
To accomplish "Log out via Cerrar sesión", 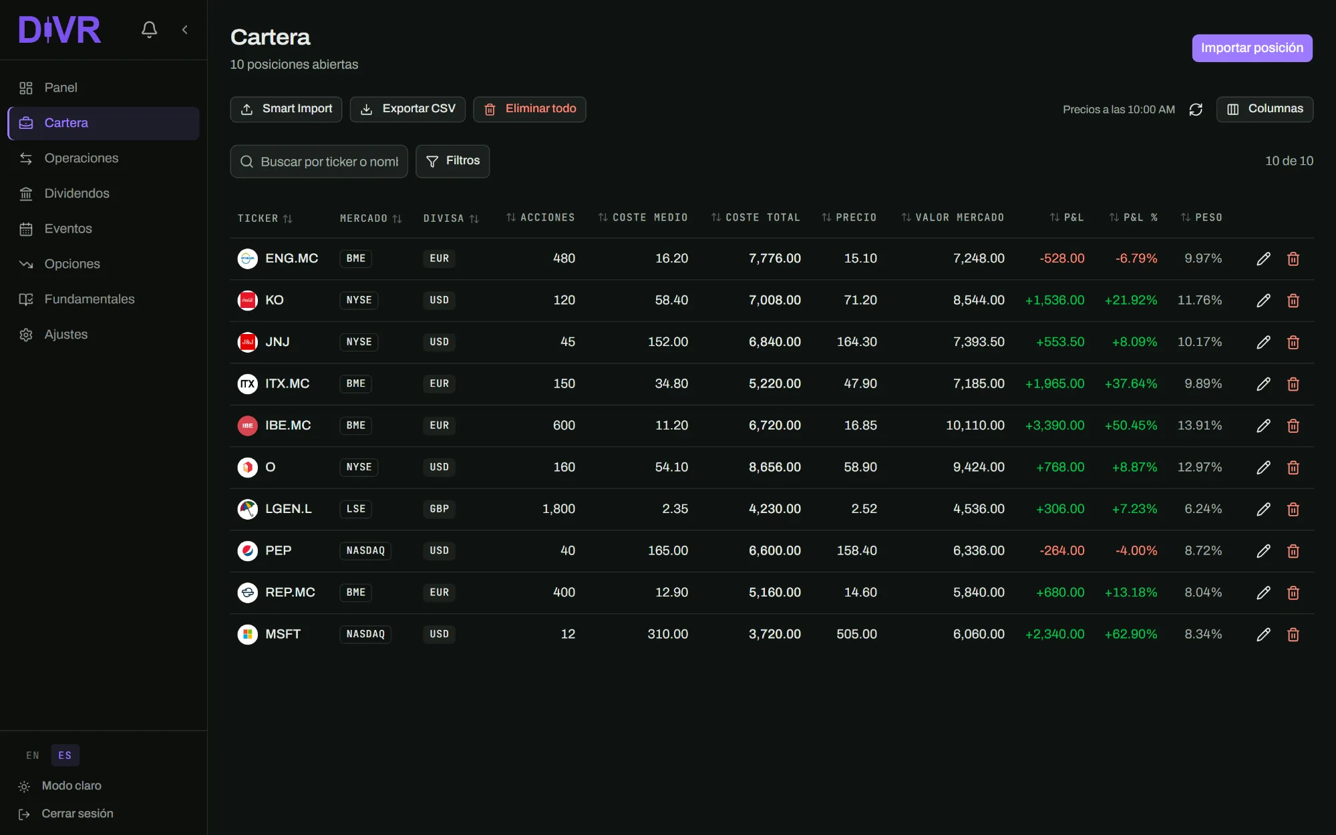I will click(65, 814).
